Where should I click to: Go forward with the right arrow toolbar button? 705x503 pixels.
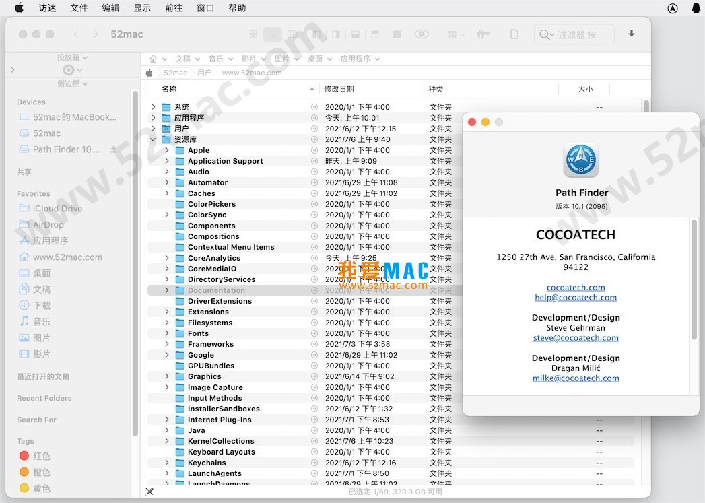click(x=96, y=34)
